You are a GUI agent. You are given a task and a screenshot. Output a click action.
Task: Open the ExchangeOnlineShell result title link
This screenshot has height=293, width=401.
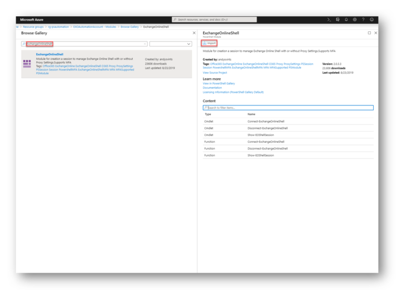tap(50, 54)
